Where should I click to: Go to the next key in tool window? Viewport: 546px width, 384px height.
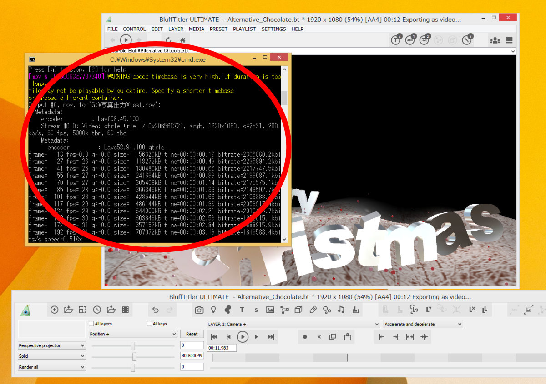click(x=257, y=337)
